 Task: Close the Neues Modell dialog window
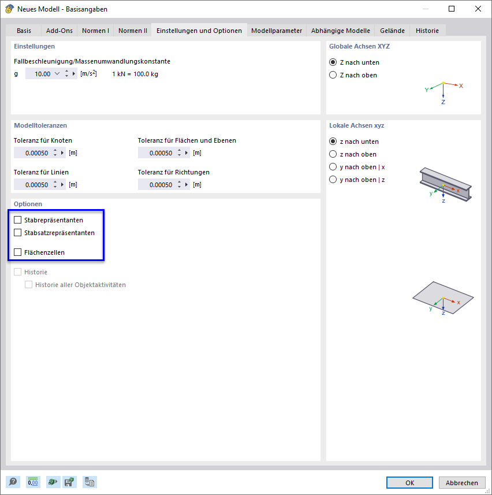(x=478, y=9)
